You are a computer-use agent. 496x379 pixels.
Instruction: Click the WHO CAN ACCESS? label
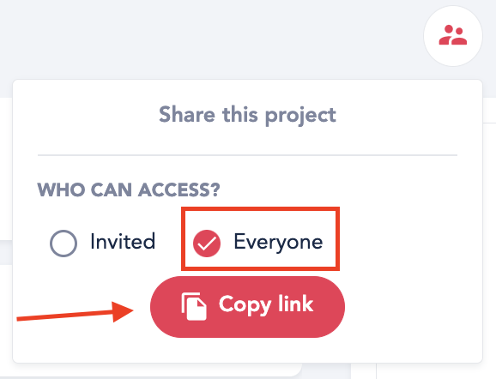click(129, 189)
